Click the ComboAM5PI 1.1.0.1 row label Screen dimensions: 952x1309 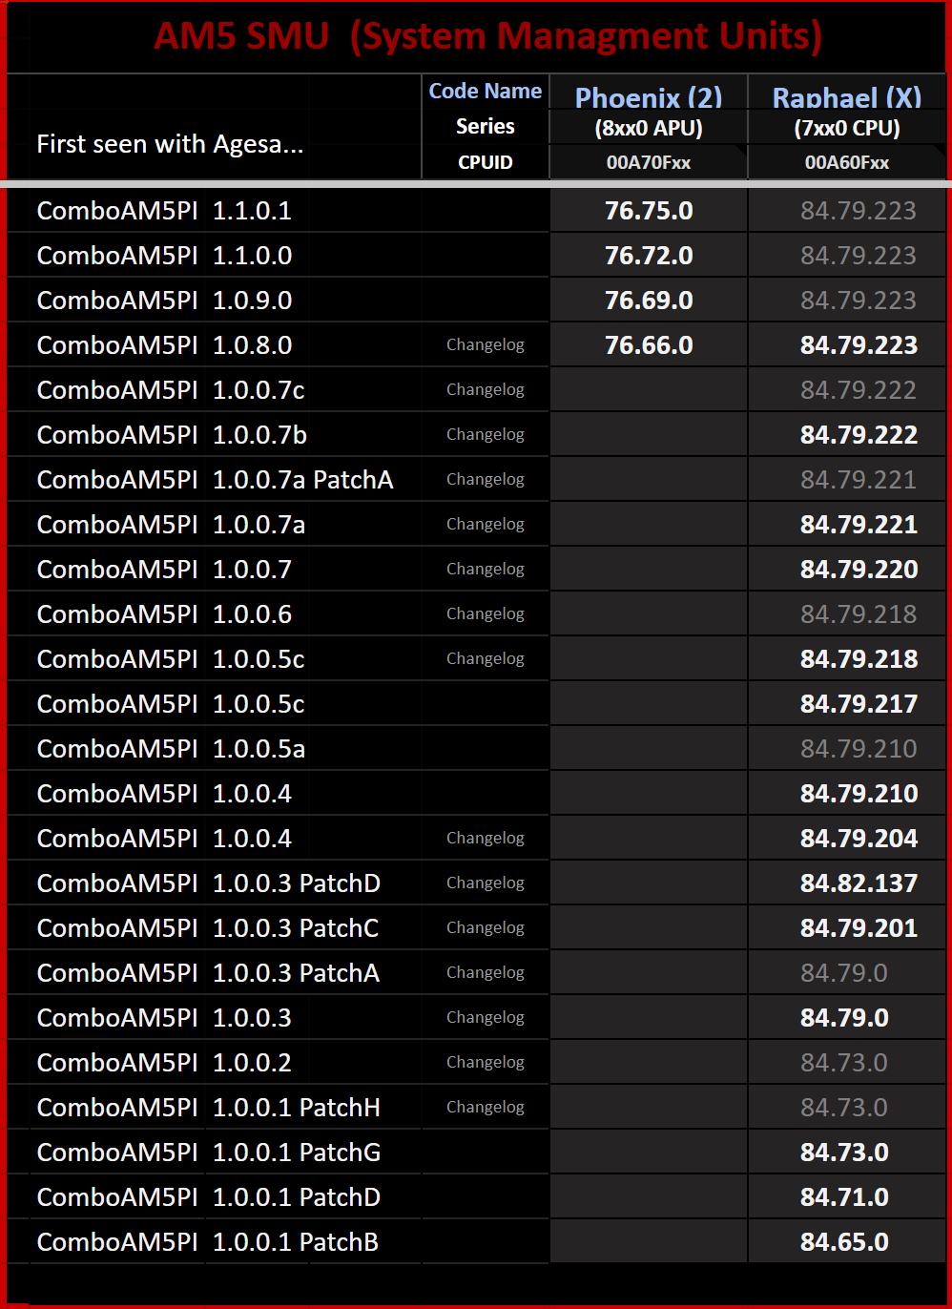point(164,211)
